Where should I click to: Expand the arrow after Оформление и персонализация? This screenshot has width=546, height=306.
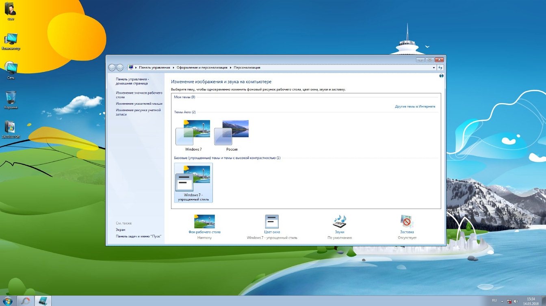coord(231,67)
